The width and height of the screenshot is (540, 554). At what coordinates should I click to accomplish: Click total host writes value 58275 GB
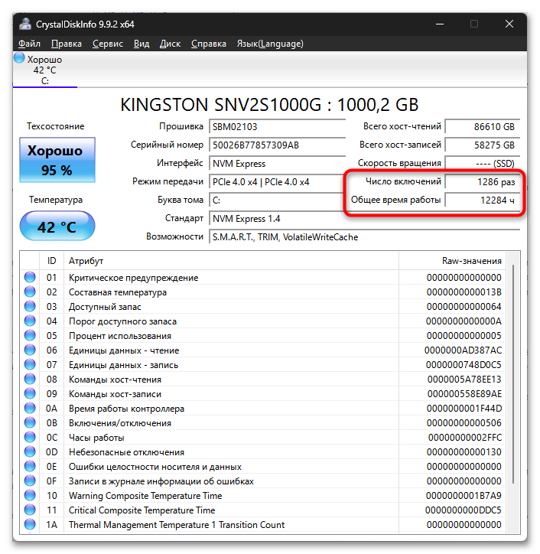point(483,145)
